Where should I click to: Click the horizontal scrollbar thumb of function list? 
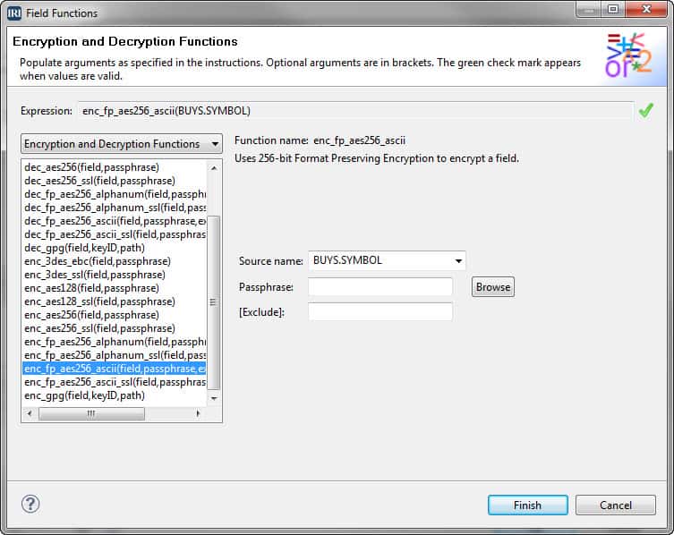click(91, 413)
